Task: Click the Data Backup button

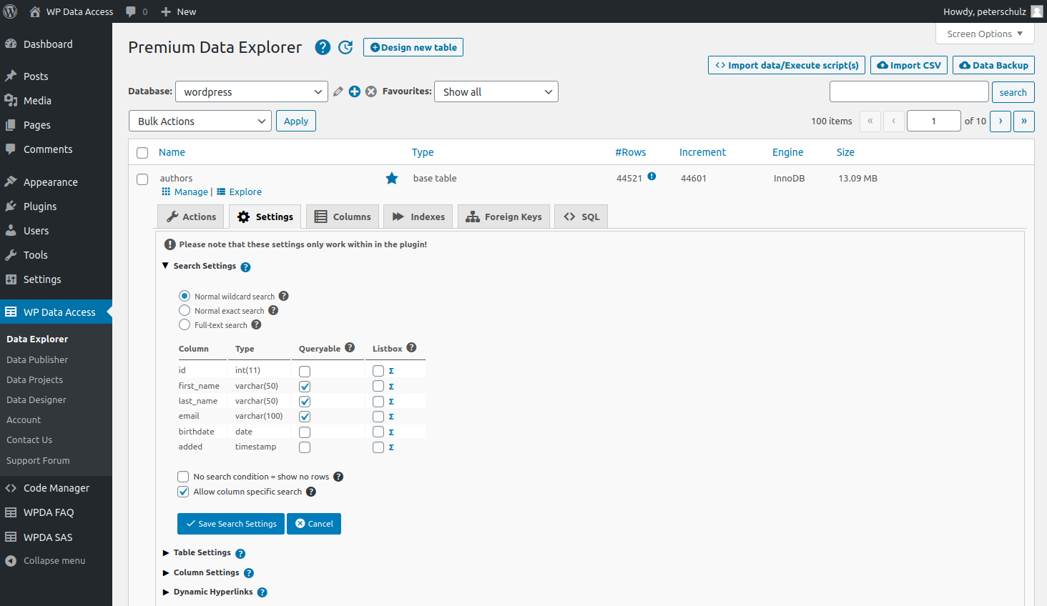Action: (993, 65)
